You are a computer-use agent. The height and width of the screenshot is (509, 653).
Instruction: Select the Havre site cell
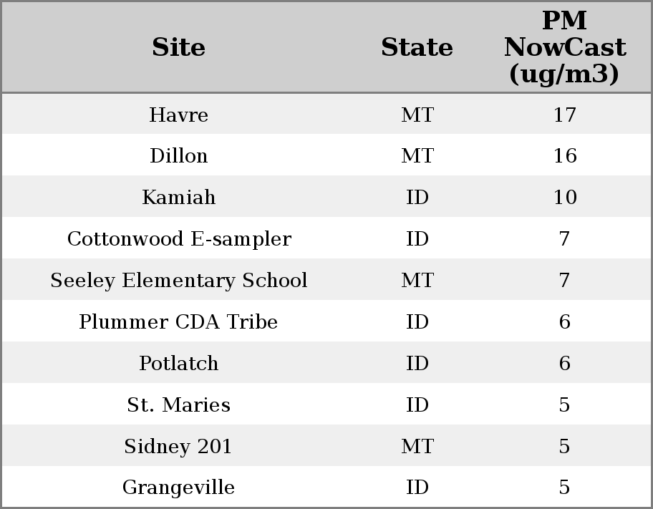click(x=178, y=115)
